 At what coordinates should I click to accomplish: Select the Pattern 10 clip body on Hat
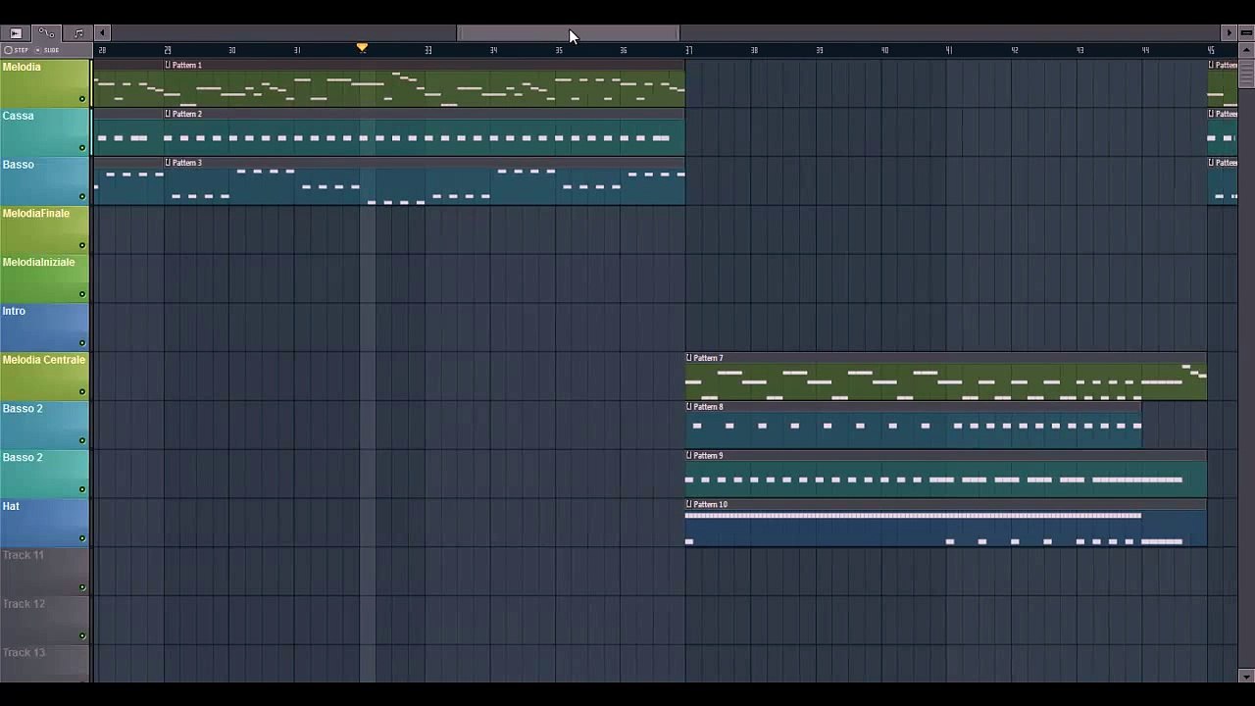pos(946,529)
